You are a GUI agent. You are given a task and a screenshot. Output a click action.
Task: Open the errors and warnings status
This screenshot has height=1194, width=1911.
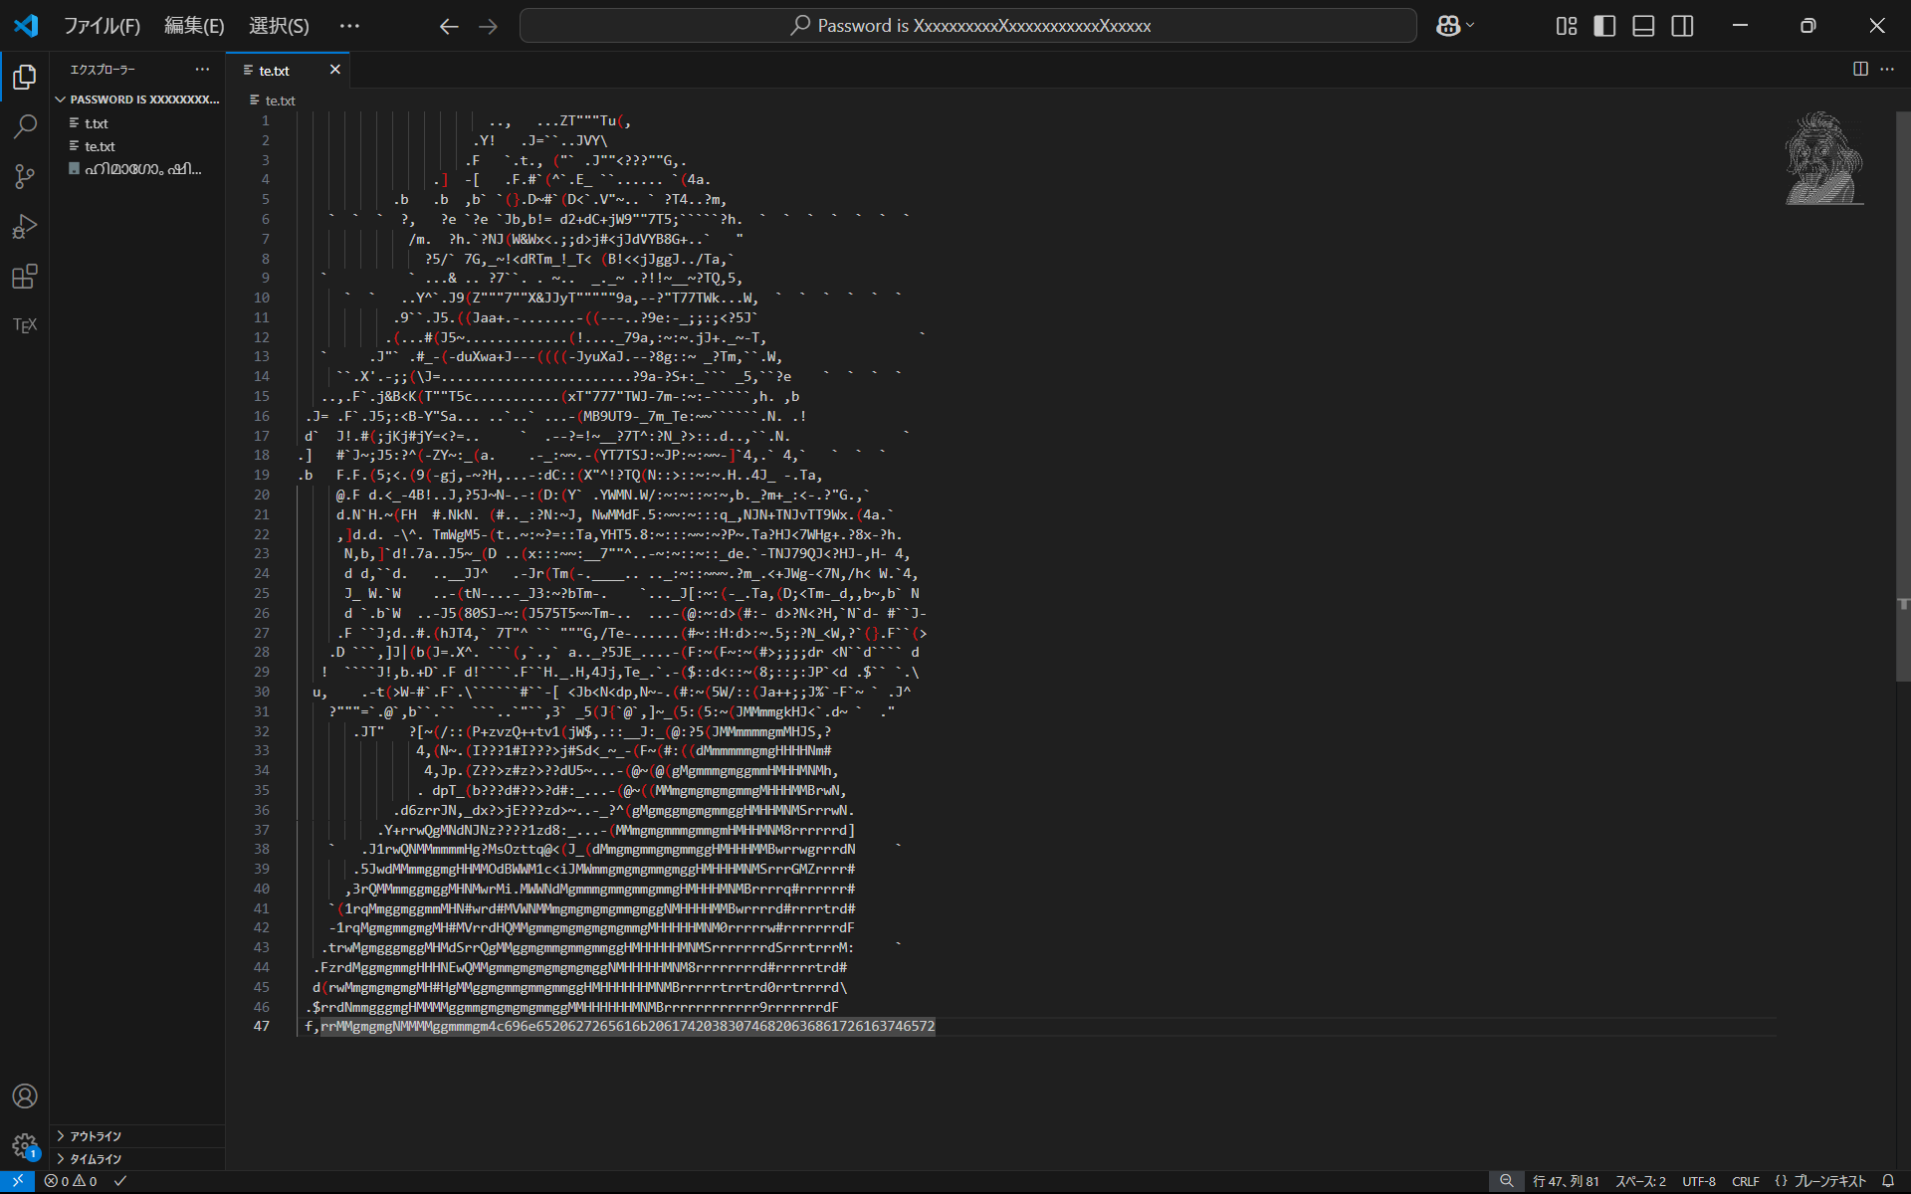click(71, 1181)
